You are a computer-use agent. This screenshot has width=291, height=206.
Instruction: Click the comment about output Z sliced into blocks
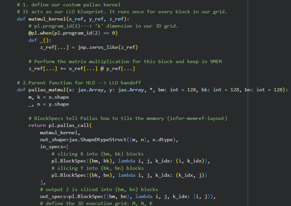[x=99, y=189]
